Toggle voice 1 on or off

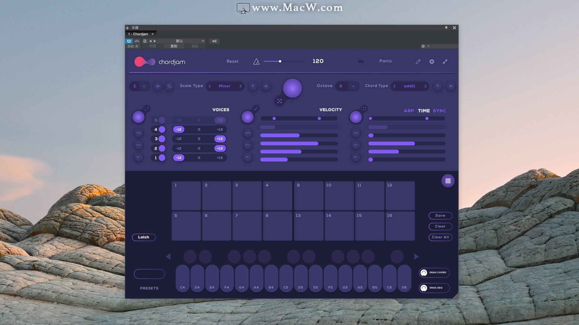[162, 158]
